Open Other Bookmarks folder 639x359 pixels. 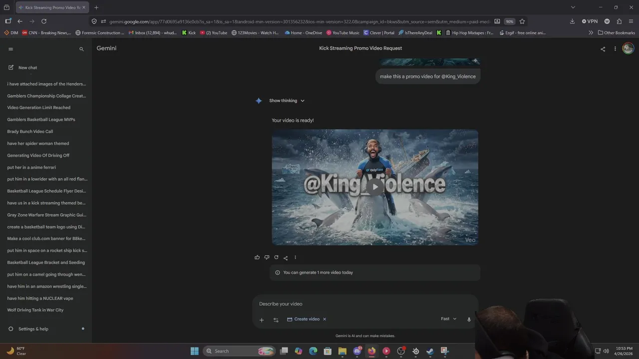tap(616, 33)
